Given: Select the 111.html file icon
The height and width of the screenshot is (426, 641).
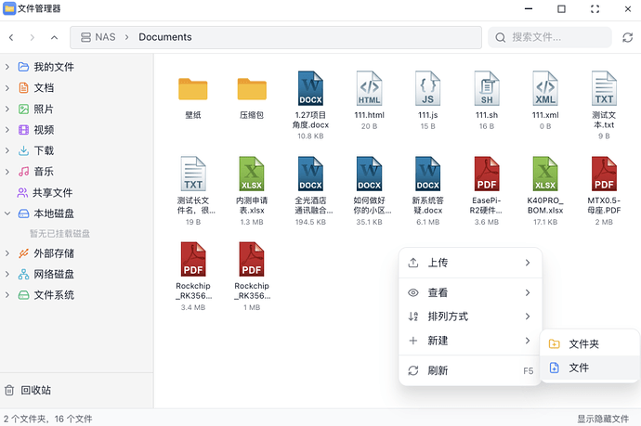Looking at the screenshot, I should coord(369,90).
